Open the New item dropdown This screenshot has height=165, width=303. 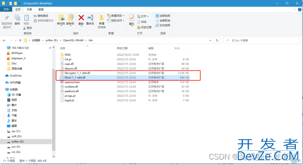point(116,15)
